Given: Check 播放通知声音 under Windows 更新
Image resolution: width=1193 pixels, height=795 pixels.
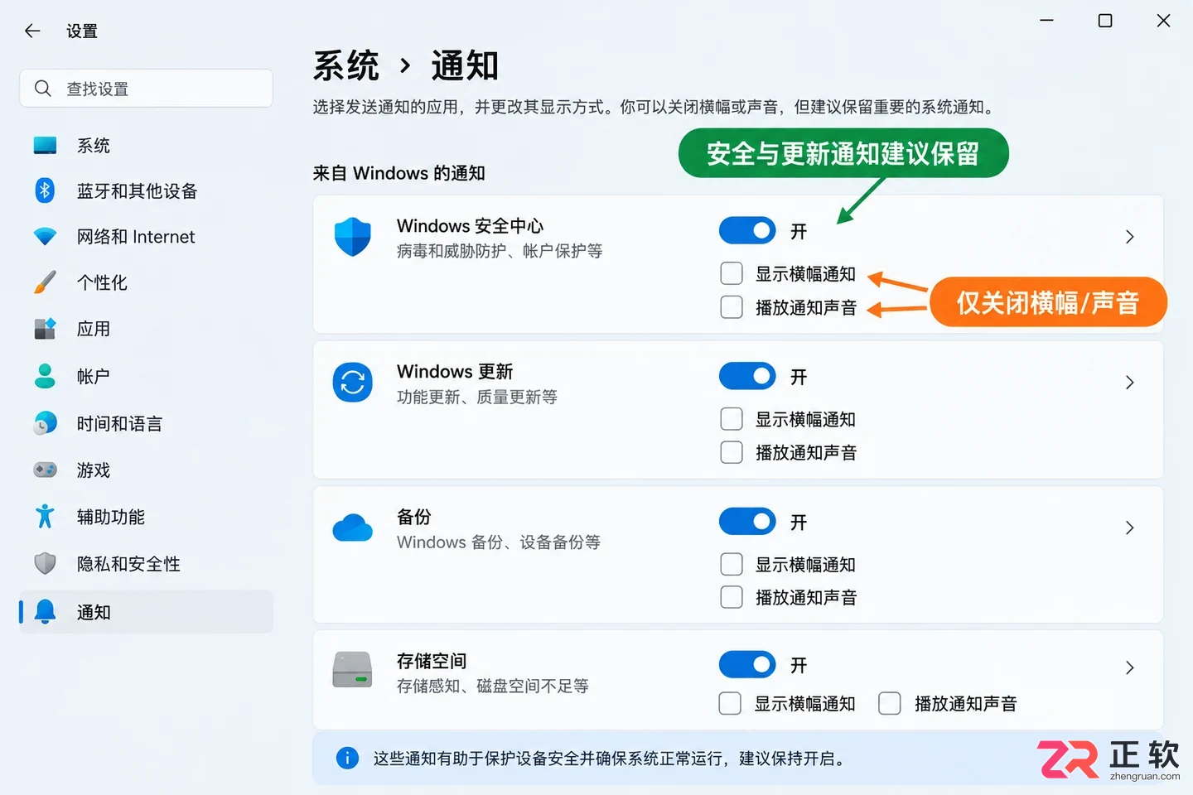Looking at the screenshot, I should click(x=732, y=452).
